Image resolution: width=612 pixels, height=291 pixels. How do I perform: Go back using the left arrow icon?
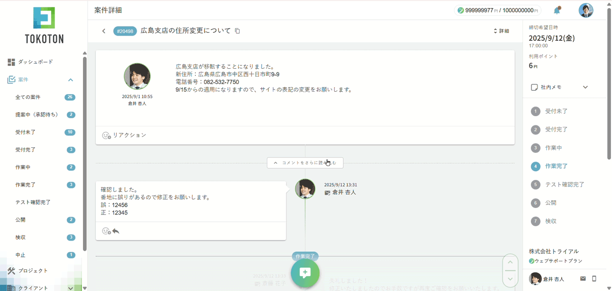pos(104,31)
